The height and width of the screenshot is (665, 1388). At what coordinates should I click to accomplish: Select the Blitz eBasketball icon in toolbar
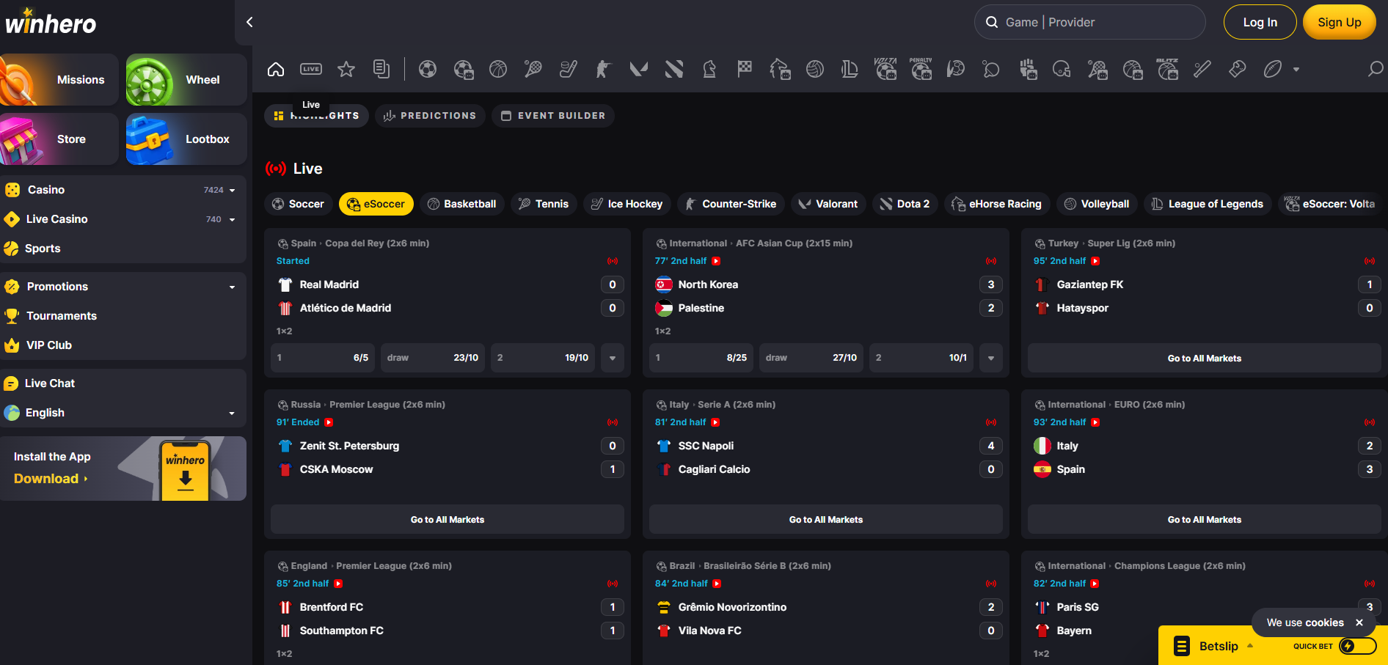(1167, 70)
